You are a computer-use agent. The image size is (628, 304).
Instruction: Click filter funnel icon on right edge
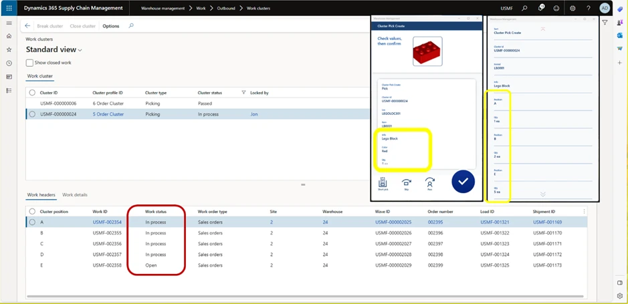tap(605, 23)
